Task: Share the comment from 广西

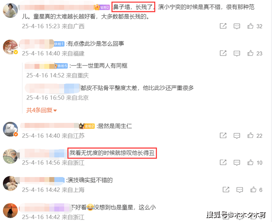Action: click(x=223, y=26)
